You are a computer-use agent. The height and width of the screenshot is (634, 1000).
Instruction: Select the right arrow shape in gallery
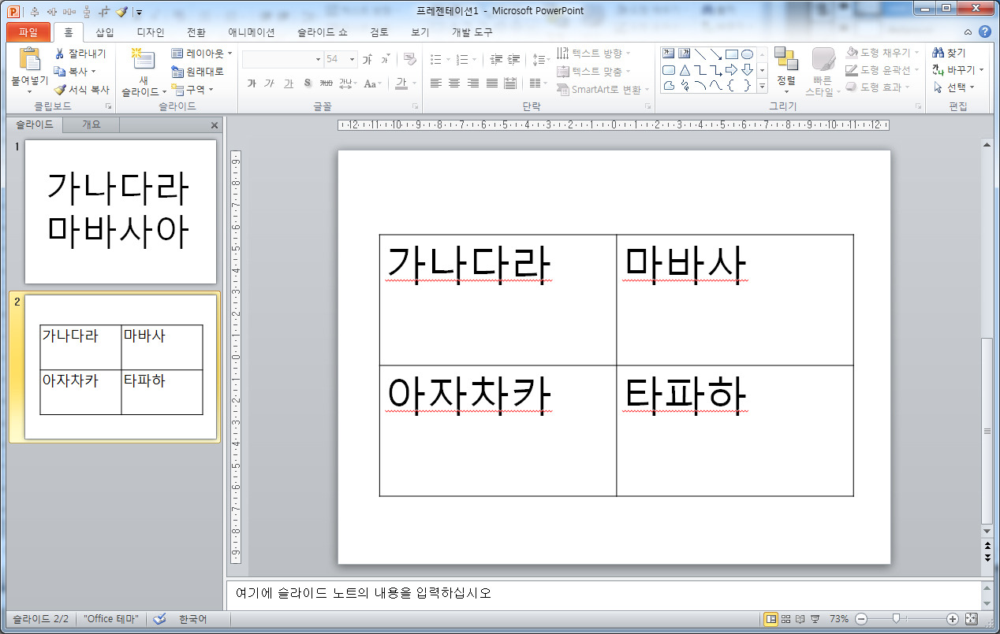coord(731,70)
